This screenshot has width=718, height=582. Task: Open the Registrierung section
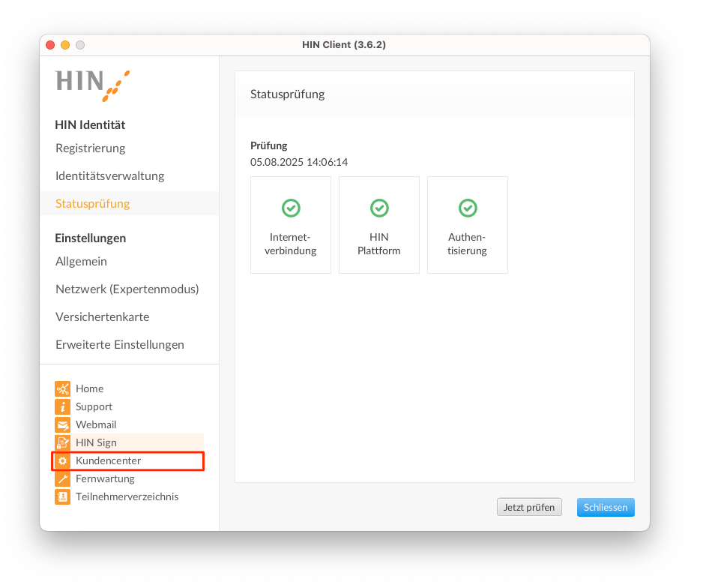(x=90, y=148)
